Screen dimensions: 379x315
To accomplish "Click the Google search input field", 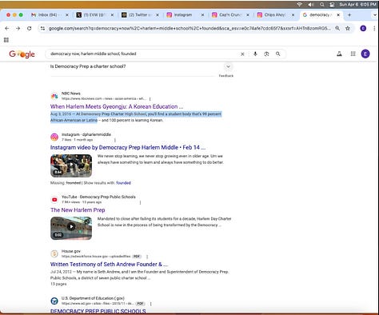I will 144,54.
